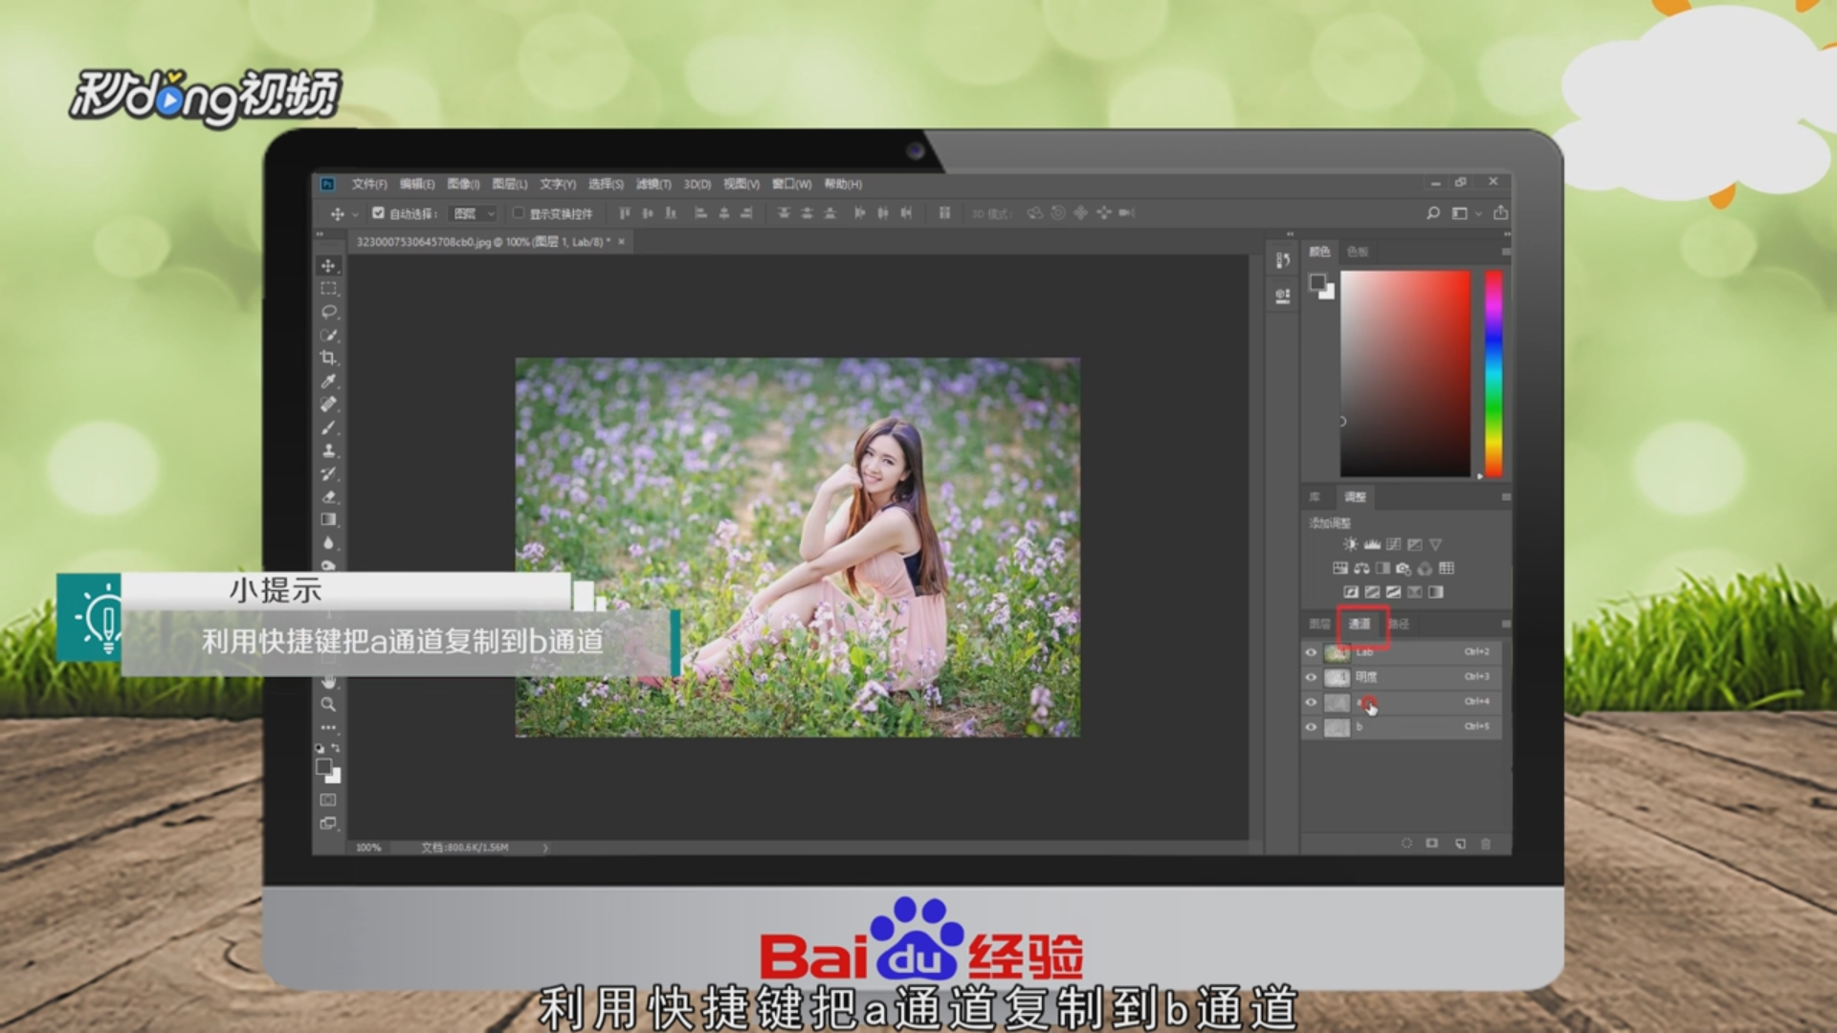The height and width of the screenshot is (1033, 1837).
Task: Select the Eyedropper tool
Action: pos(328,381)
